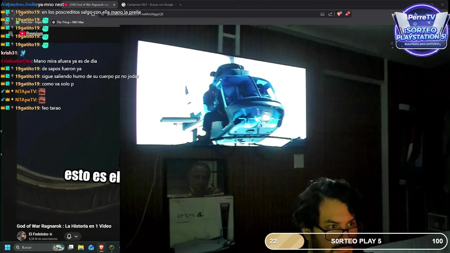
Task: Click the Brave browser taskbar icon
Action: tap(101, 247)
